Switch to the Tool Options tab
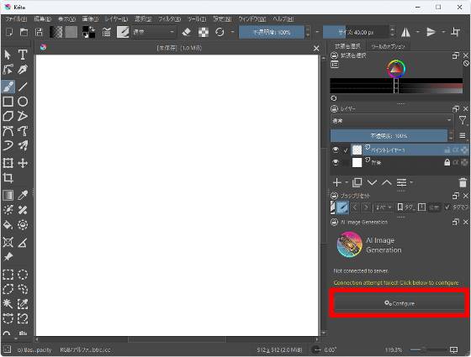 [x=388, y=46]
